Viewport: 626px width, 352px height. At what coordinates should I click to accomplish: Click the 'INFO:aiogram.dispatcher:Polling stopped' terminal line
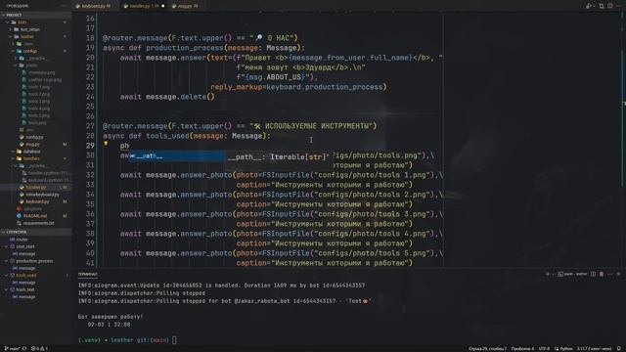[142, 293]
